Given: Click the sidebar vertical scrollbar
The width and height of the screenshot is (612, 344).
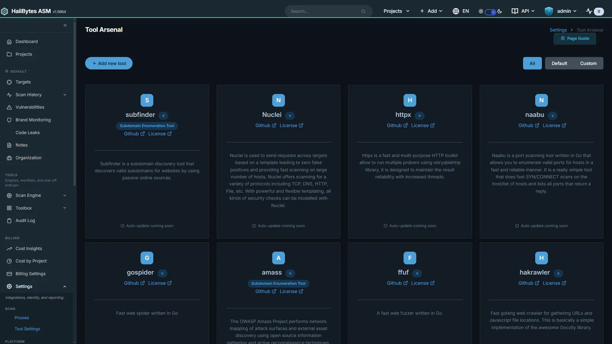Looking at the screenshot, I should click(x=75, y=103).
